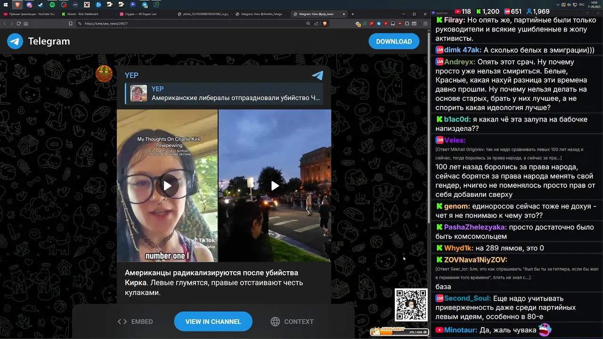The width and height of the screenshot is (603, 339).
Task: Open the Windows Start menu
Action: click(x=6, y=5)
